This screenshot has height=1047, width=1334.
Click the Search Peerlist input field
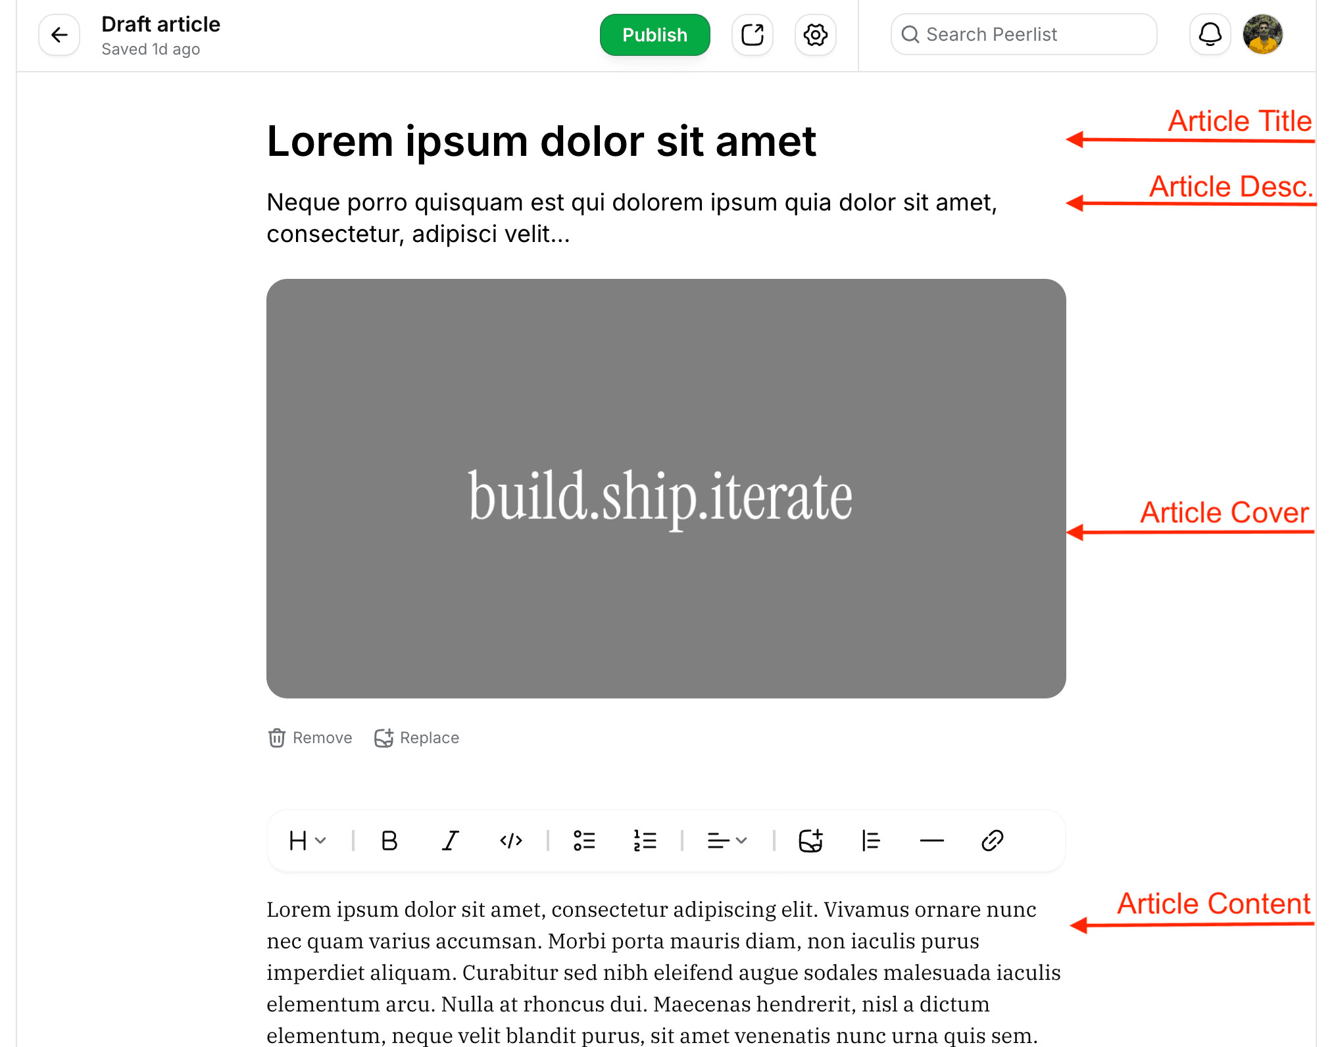[x=1022, y=35]
